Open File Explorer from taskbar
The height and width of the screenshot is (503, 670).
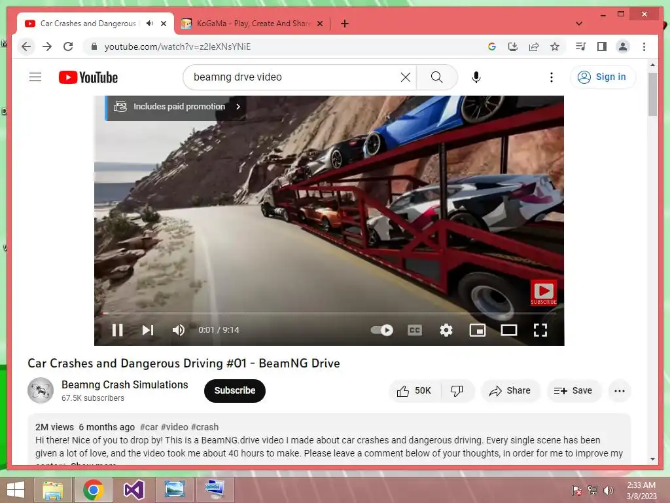tap(52, 490)
